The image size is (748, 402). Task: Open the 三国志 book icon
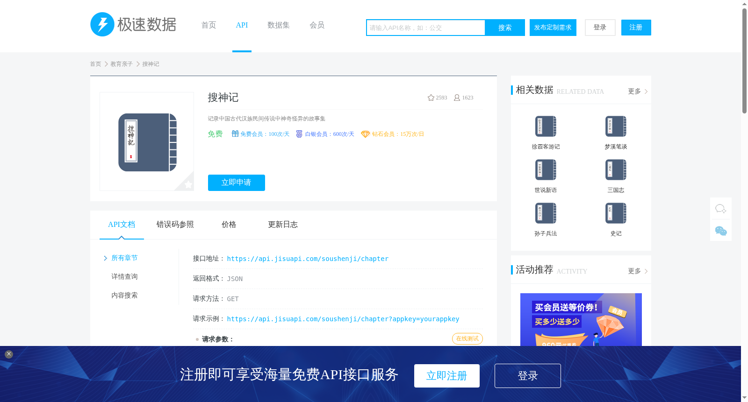click(616, 170)
